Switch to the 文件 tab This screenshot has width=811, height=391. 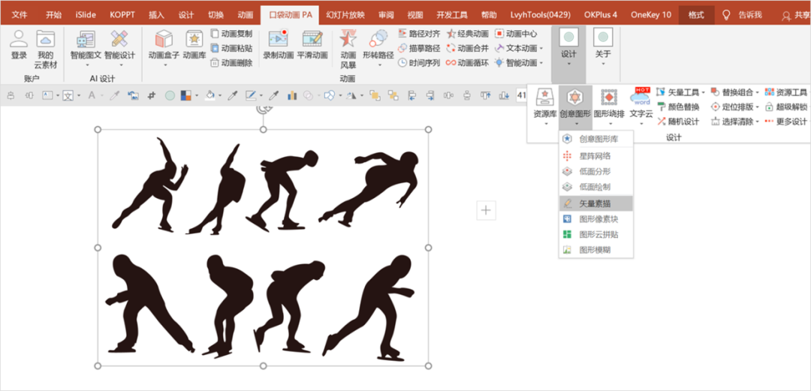click(20, 15)
